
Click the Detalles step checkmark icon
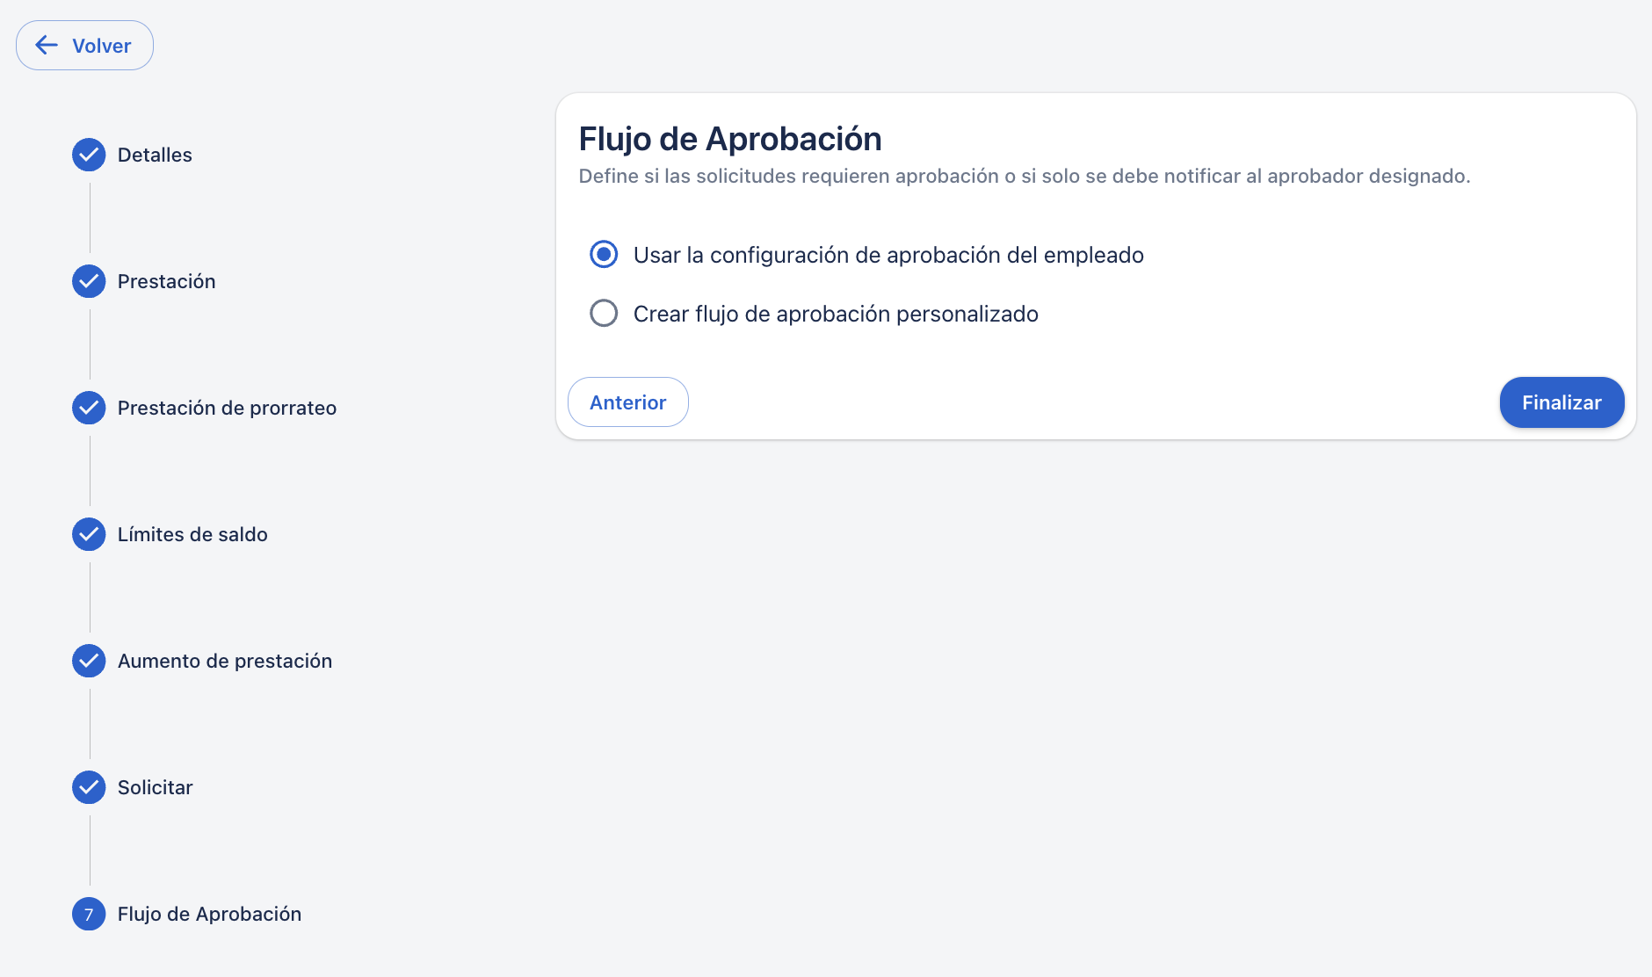[x=89, y=155]
